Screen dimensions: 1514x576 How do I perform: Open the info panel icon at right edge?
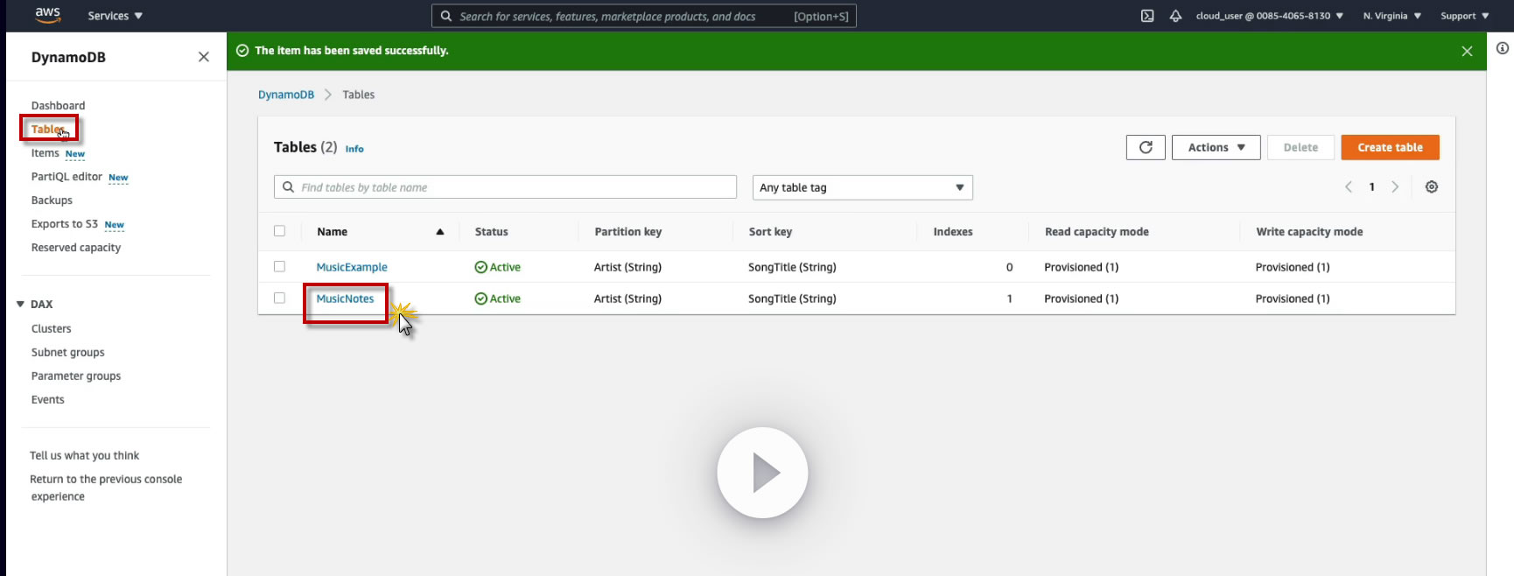pos(1502,49)
